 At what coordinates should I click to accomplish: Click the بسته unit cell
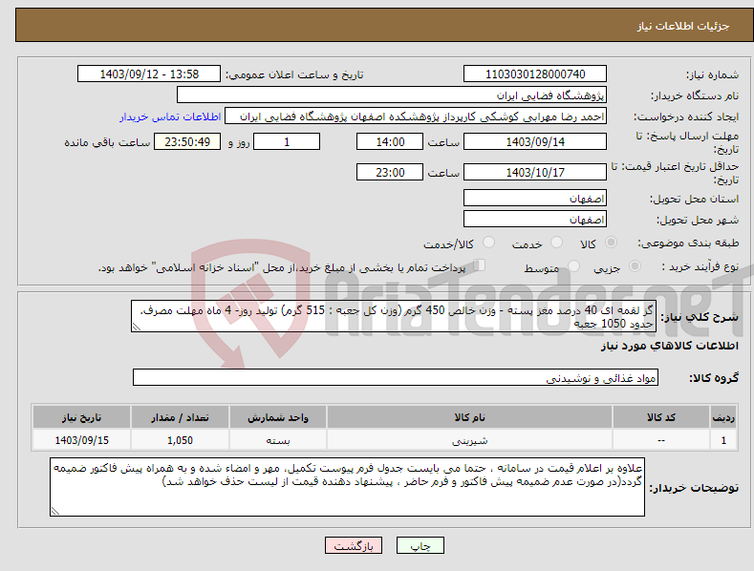pos(278,440)
